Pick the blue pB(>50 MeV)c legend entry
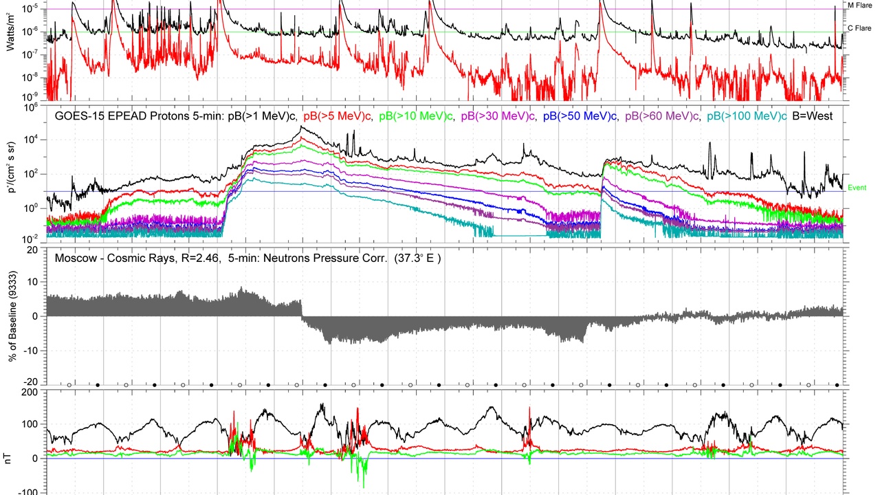 [581, 116]
